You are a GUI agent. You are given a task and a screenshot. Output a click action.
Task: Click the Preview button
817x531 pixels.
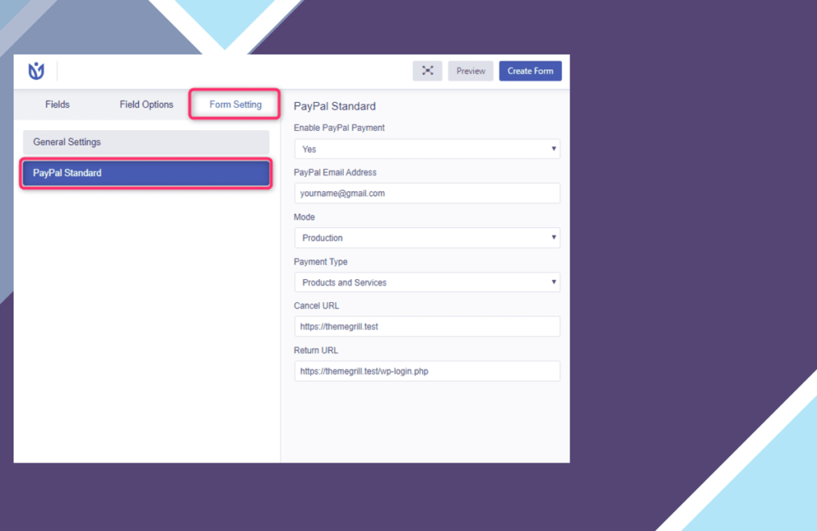click(471, 71)
